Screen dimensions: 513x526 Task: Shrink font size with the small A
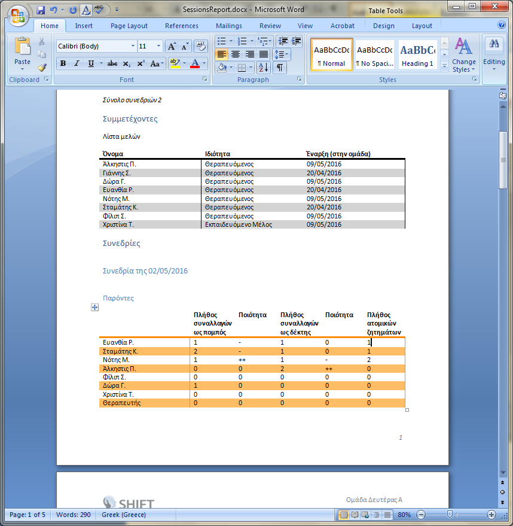(x=185, y=46)
